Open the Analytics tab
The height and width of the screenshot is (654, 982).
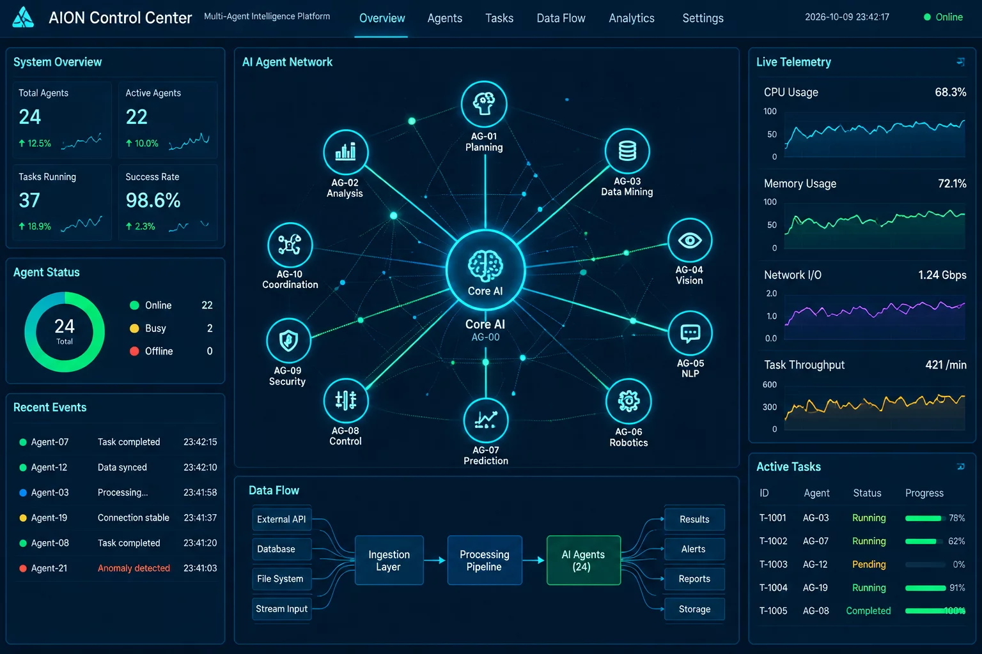pos(632,19)
